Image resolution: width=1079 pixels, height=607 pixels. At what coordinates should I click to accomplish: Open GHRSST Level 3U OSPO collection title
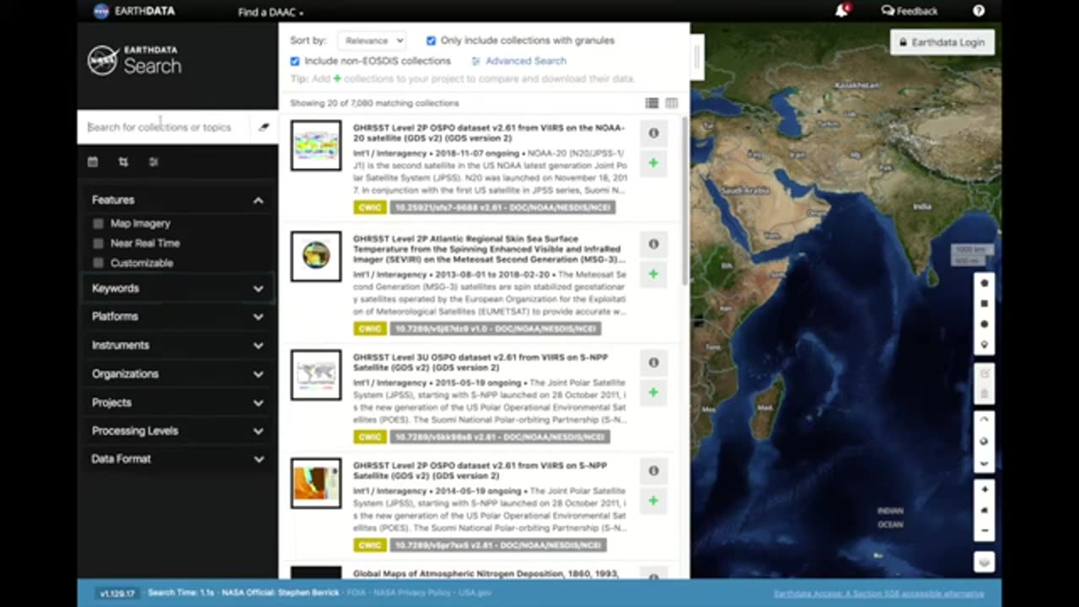tap(480, 362)
